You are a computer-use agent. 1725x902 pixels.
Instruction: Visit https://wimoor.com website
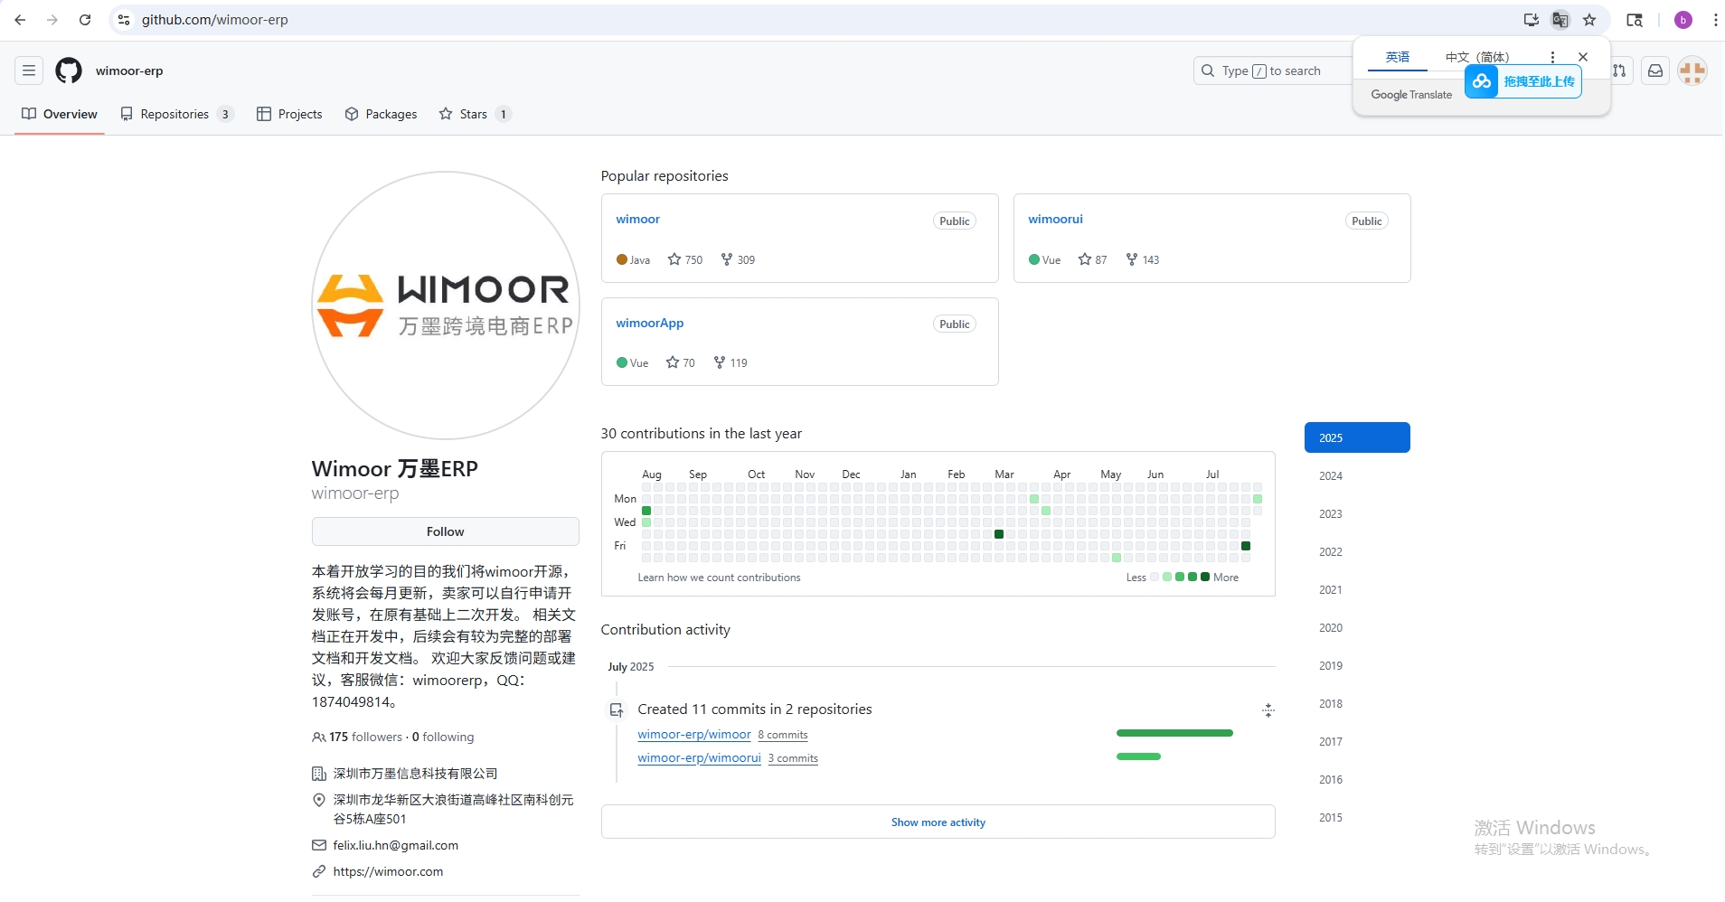388,871
